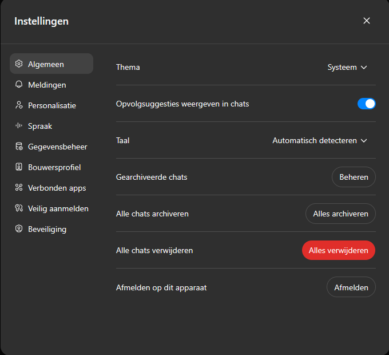Image resolution: width=389 pixels, height=355 pixels.
Task: Click the person icon beside Personalisatie
Action: click(x=19, y=105)
